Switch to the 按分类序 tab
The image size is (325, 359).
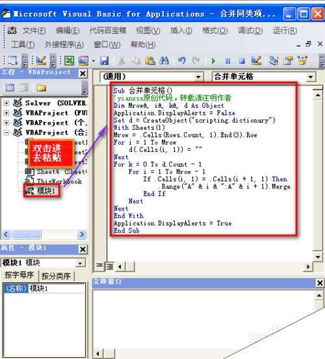(x=56, y=276)
